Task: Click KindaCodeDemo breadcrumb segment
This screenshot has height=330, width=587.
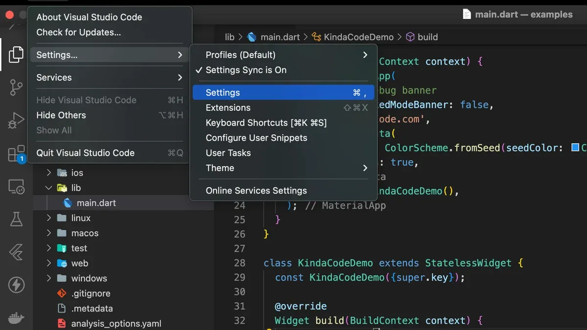Action: click(x=359, y=37)
